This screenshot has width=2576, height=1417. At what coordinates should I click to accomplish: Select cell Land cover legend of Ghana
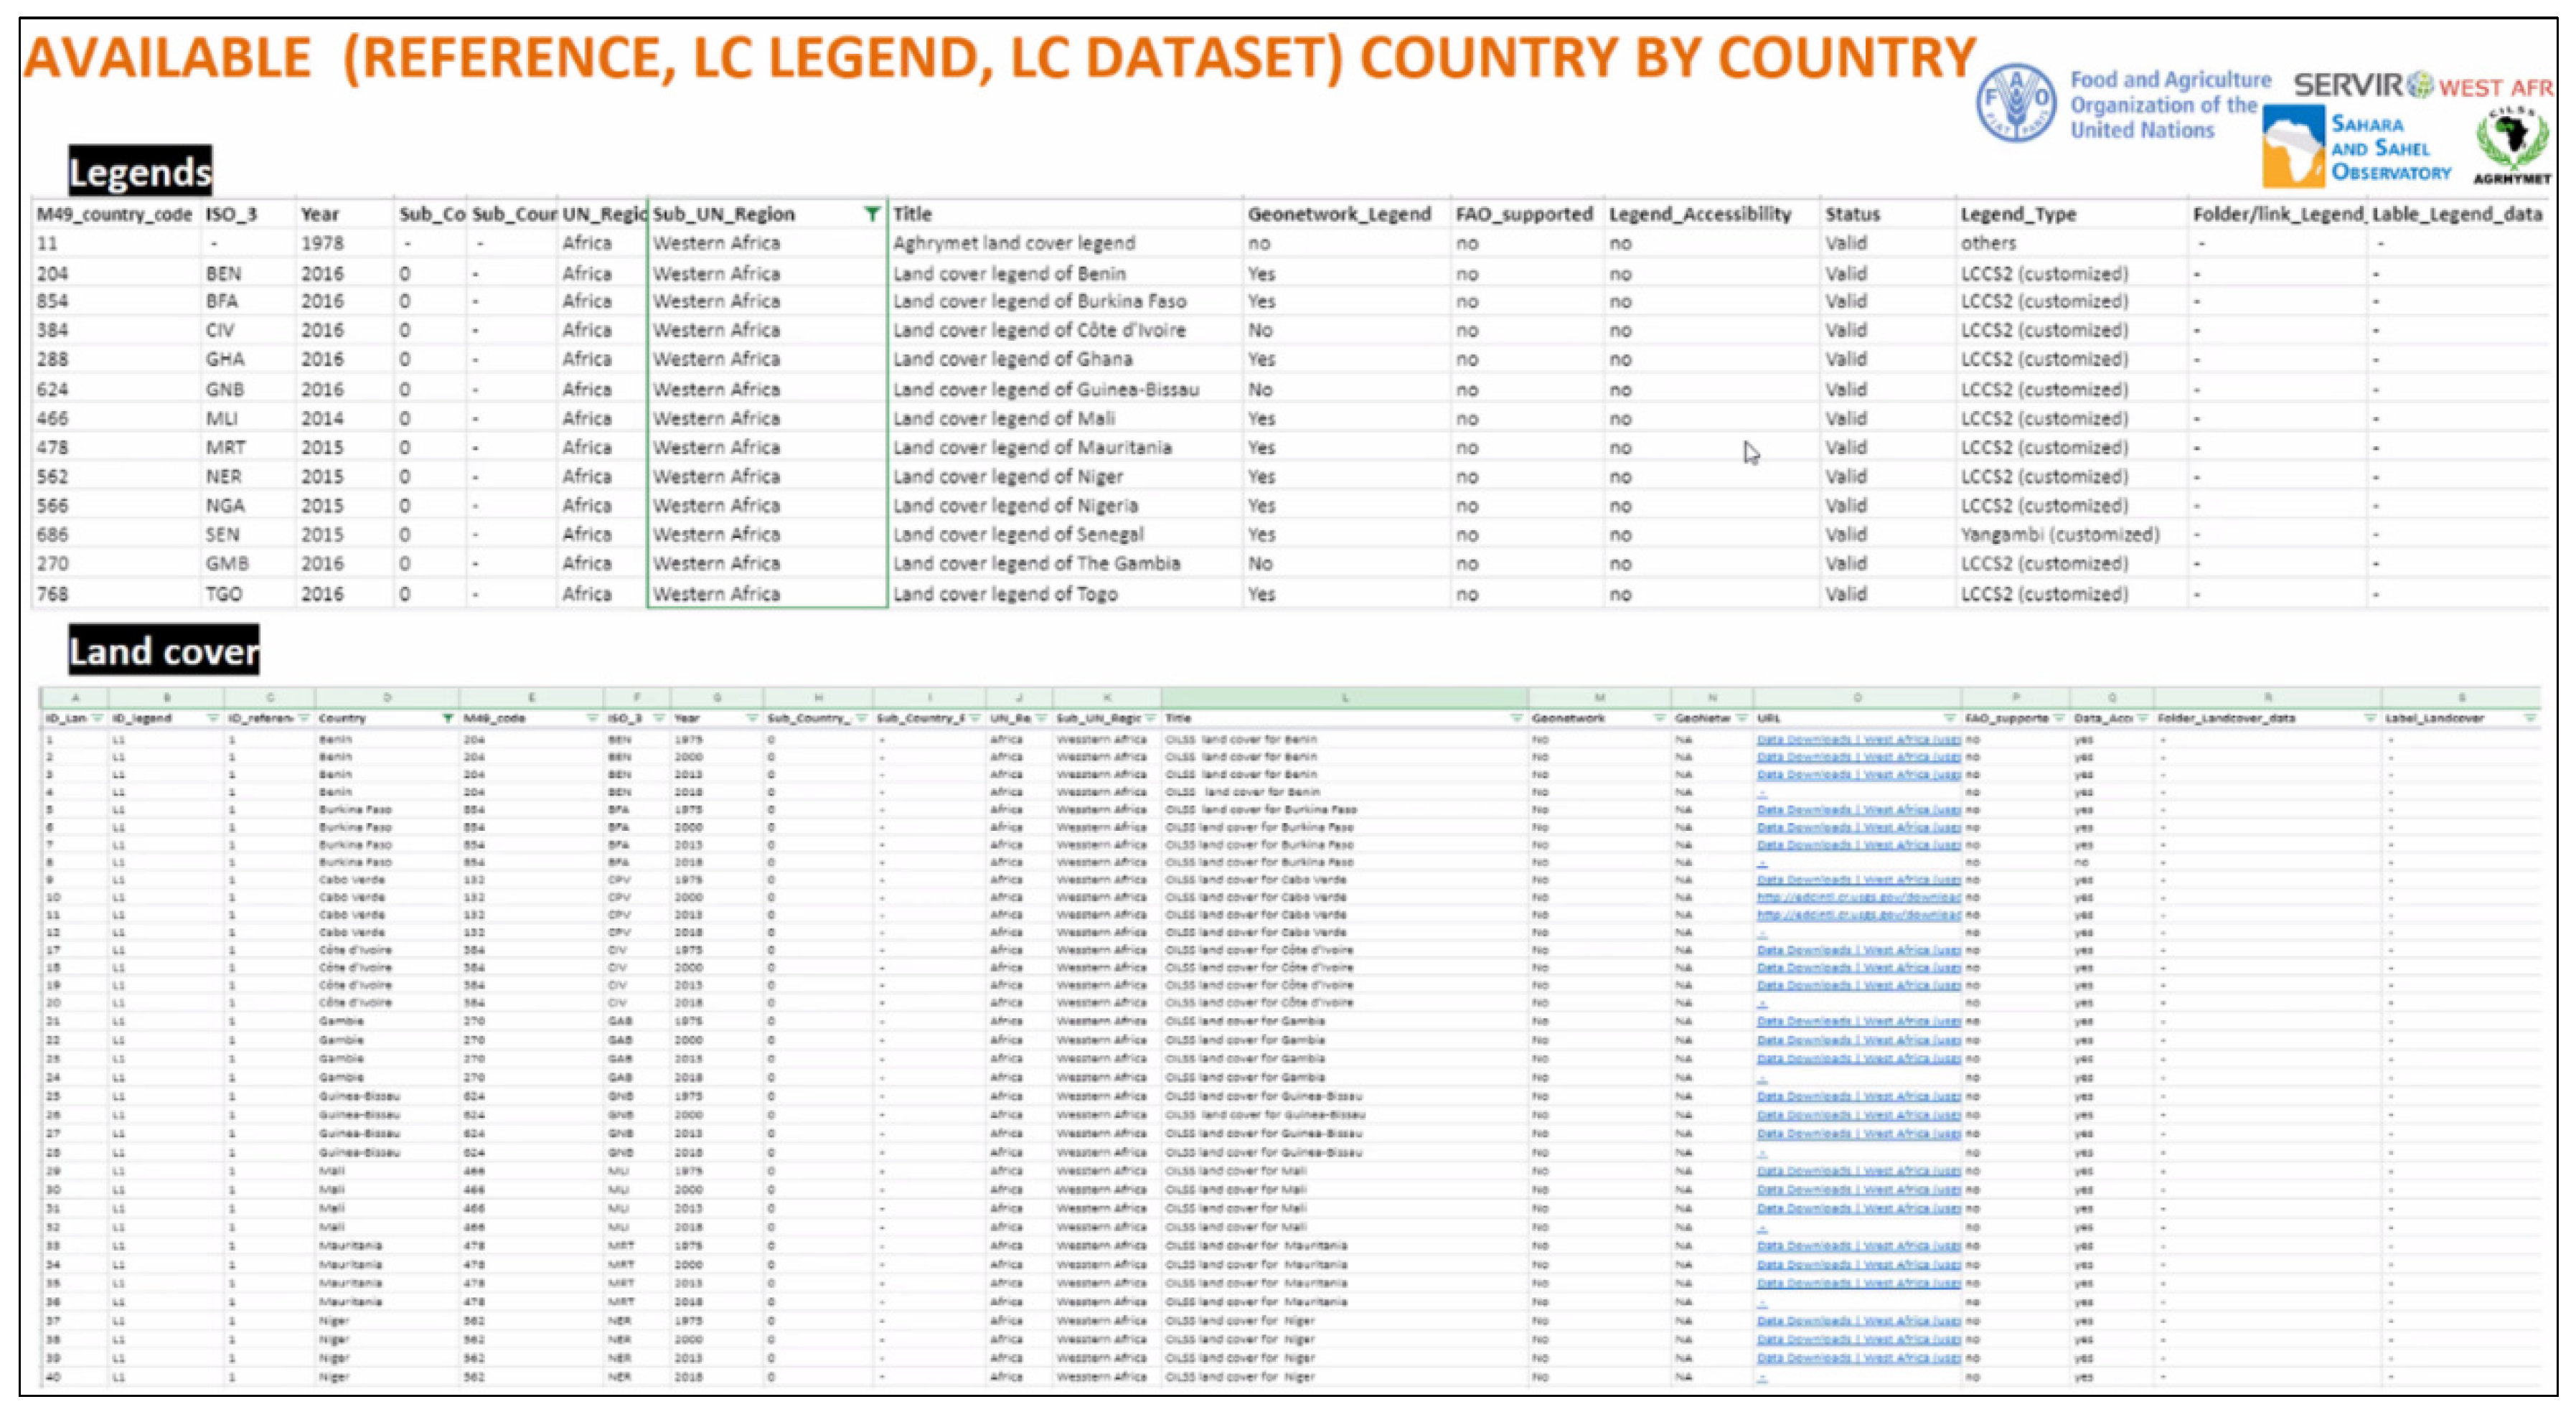1012,359
